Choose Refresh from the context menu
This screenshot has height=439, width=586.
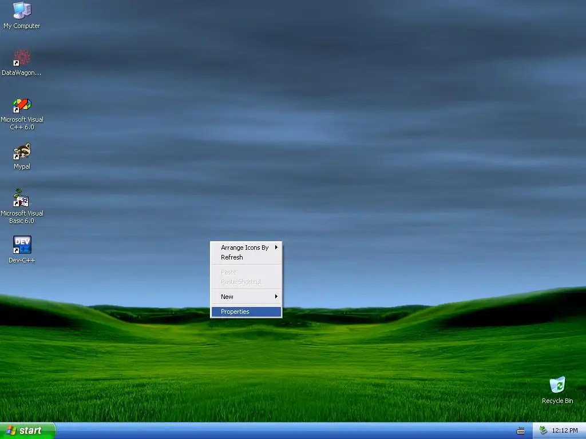coord(246,257)
